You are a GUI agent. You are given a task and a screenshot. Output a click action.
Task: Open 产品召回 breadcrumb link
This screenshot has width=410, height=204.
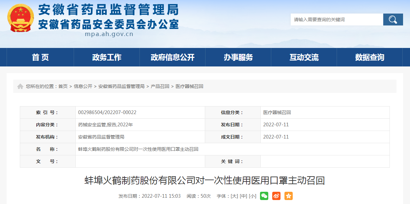pos(160,86)
